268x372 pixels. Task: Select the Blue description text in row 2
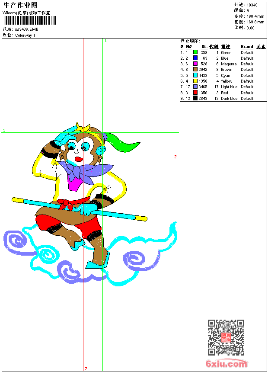click(x=225, y=58)
